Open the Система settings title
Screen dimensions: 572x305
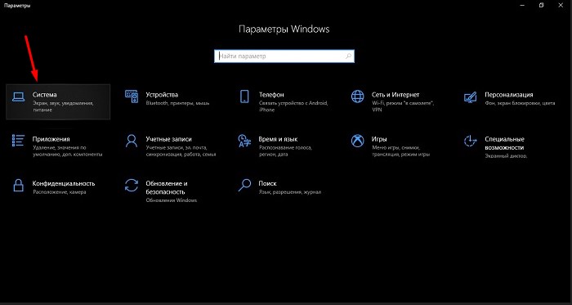click(x=44, y=95)
